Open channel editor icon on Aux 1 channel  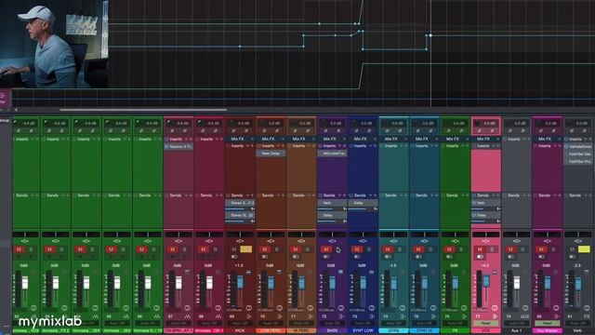525,308
